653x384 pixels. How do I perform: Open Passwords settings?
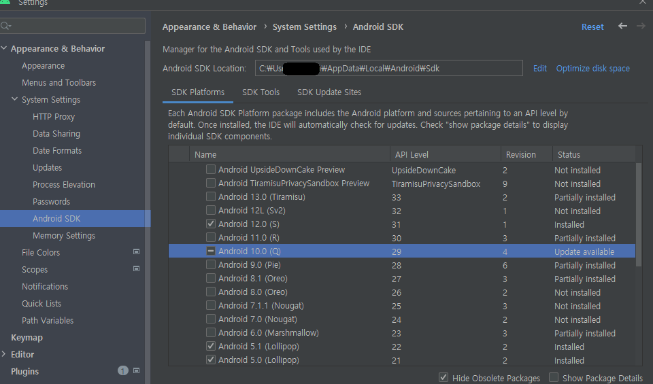[51, 201]
